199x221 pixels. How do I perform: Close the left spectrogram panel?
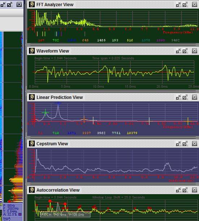[19, 4]
